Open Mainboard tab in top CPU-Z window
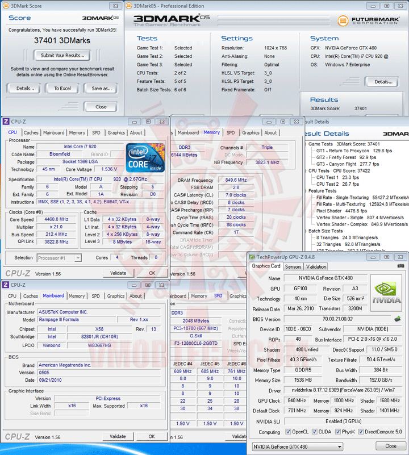This screenshot has width=409, height=455. coord(54,132)
